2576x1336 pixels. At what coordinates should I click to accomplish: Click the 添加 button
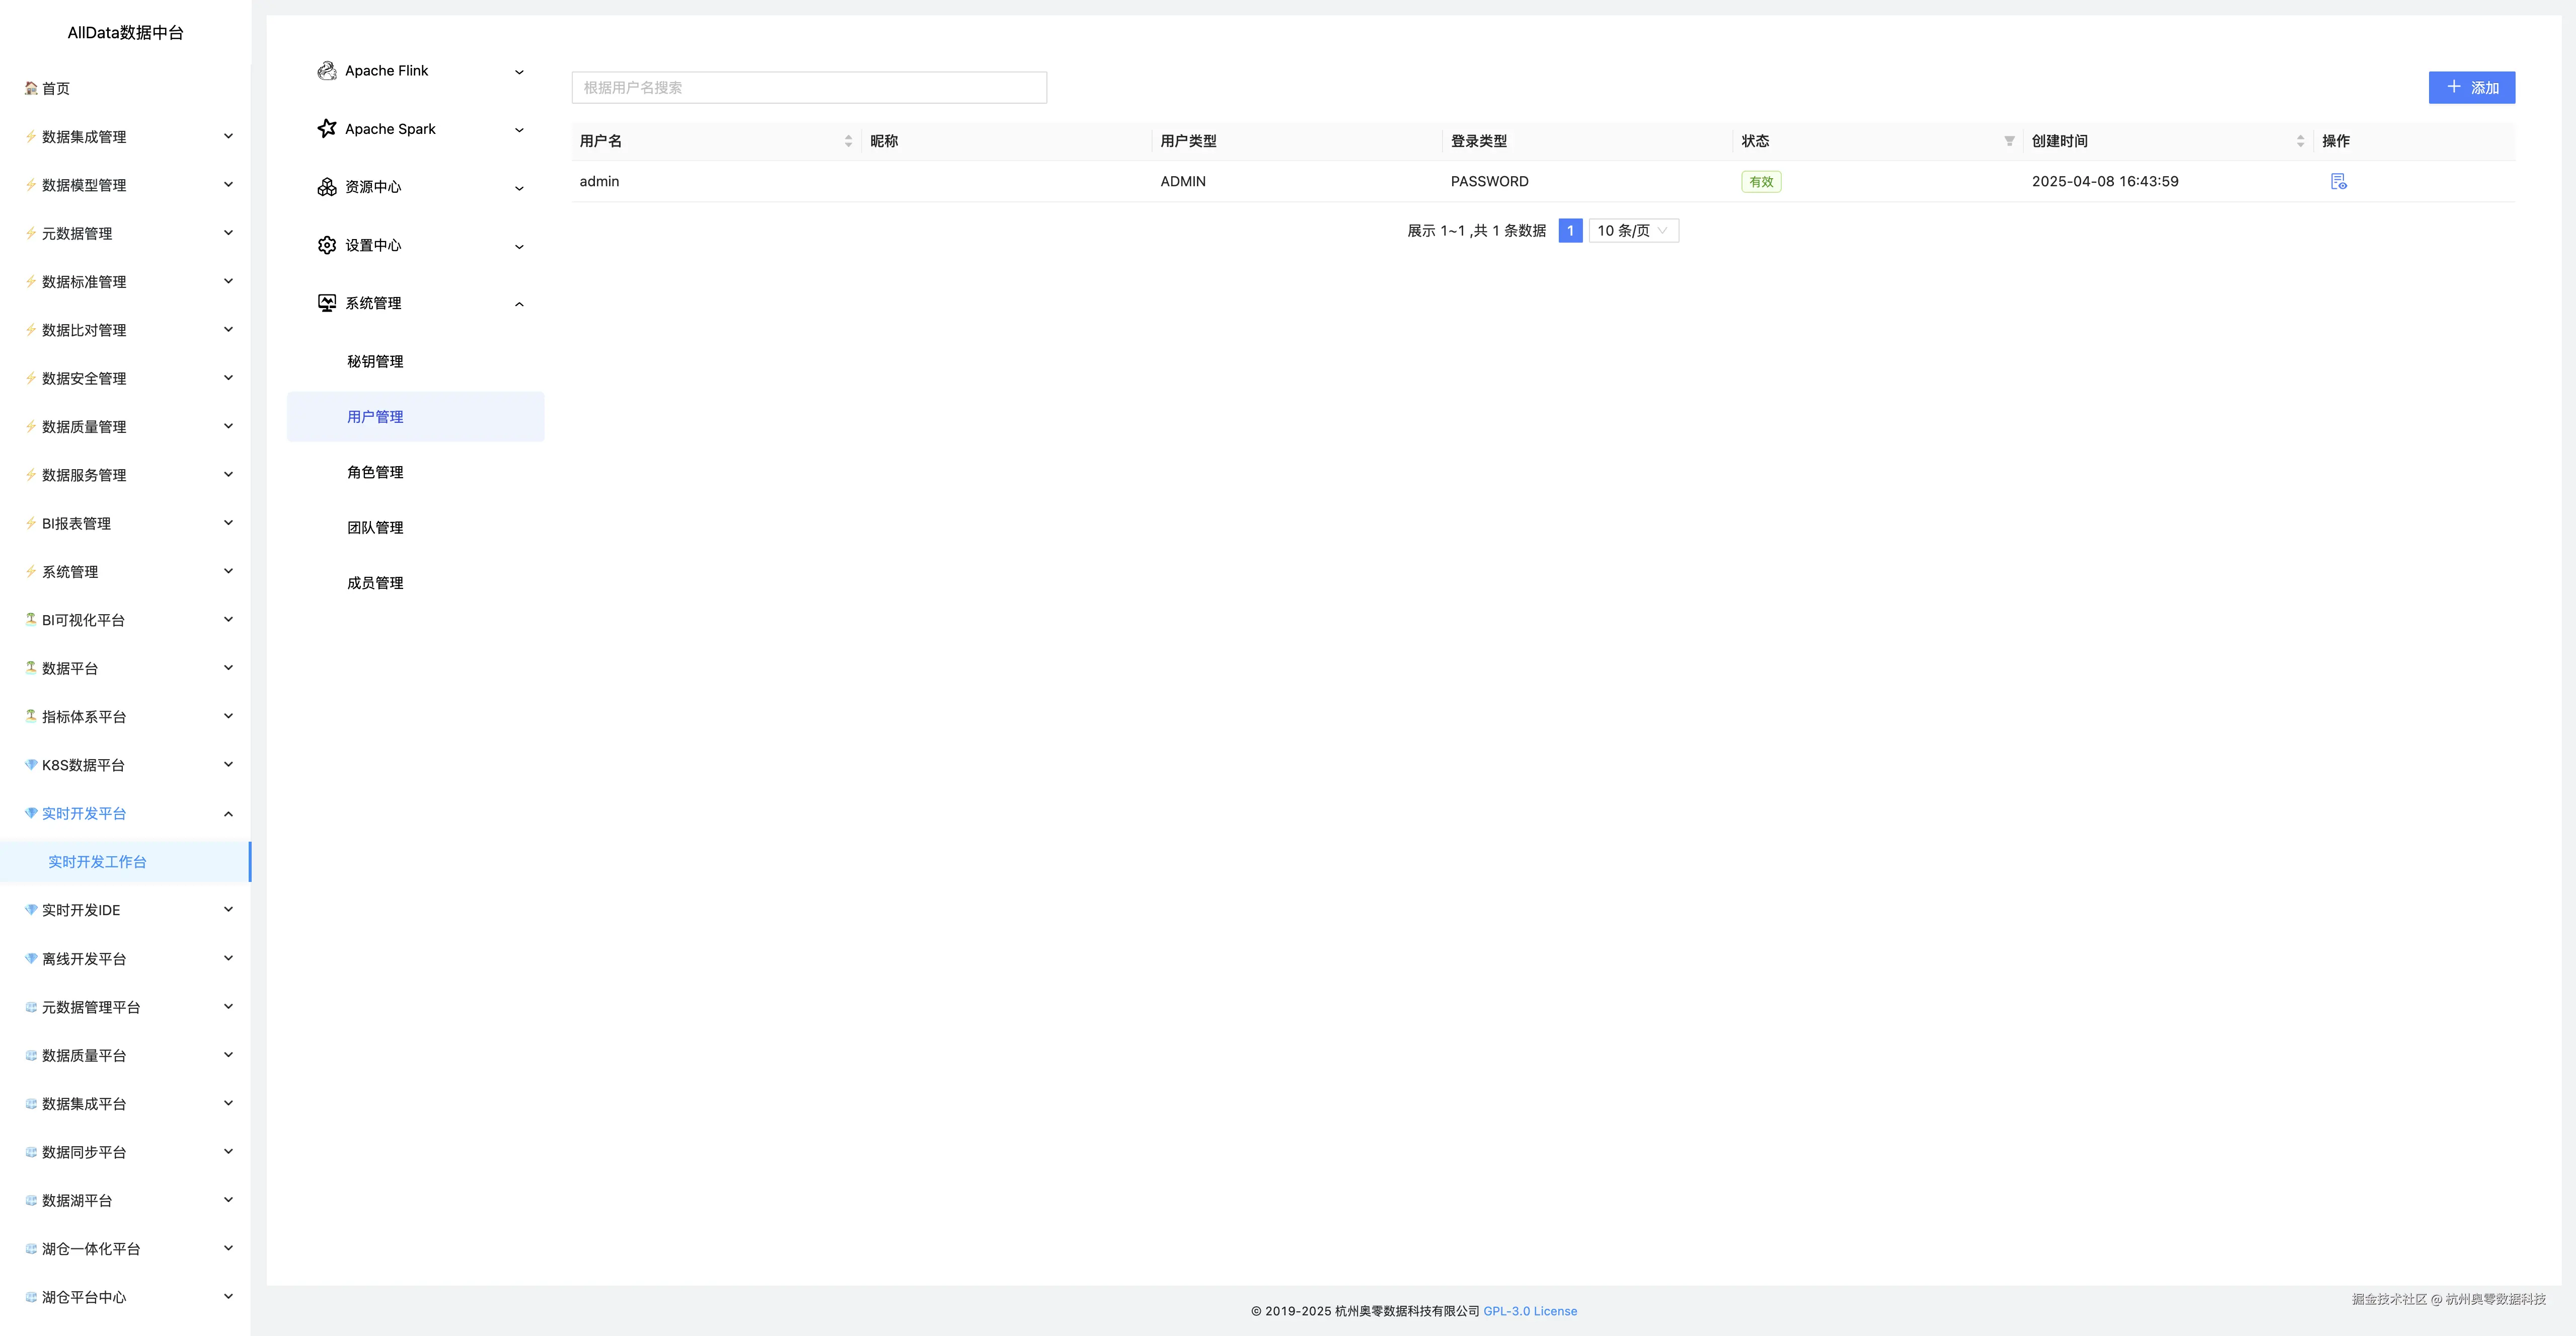[x=2471, y=88]
